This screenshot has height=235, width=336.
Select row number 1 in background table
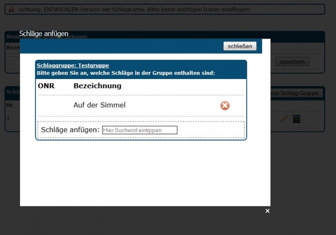coord(8,119)
